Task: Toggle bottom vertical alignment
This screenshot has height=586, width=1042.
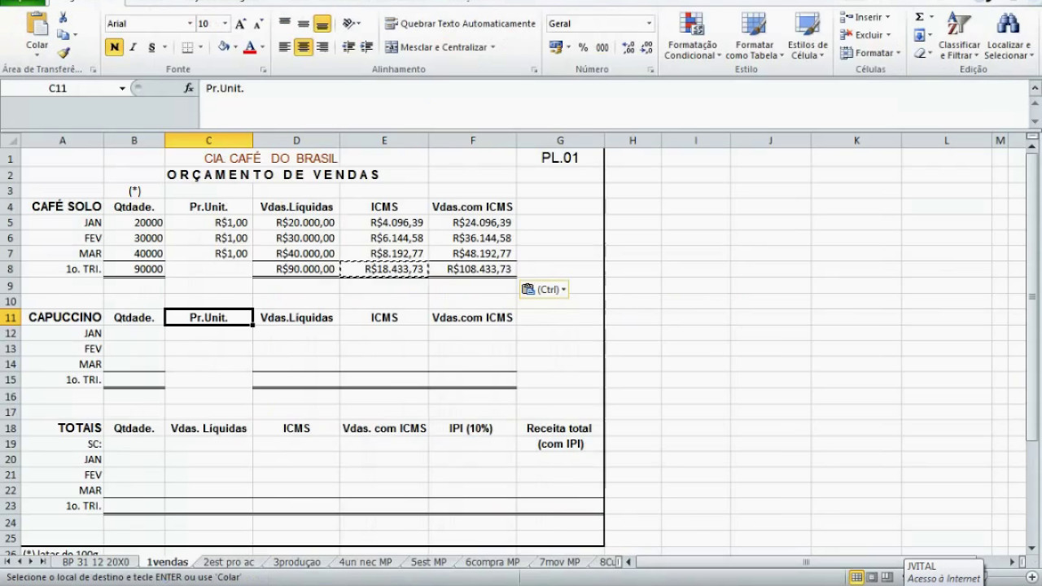Action: 322,24
